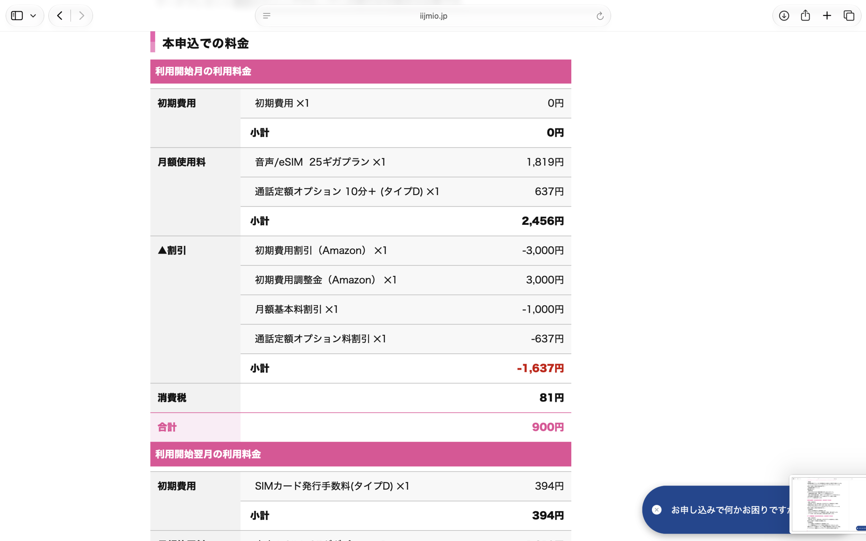Open a new tab with the plus icon
Screen dimensions: 866x541
827,16
